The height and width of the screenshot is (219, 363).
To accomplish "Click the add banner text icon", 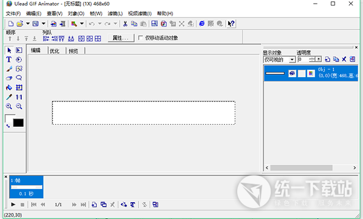I will click(132, 205).
